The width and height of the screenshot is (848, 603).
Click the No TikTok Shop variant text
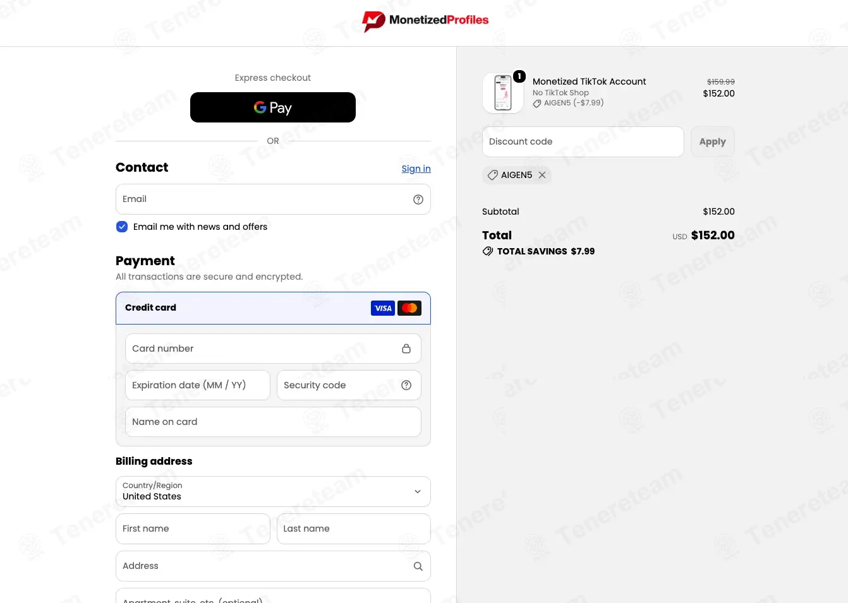560,93
